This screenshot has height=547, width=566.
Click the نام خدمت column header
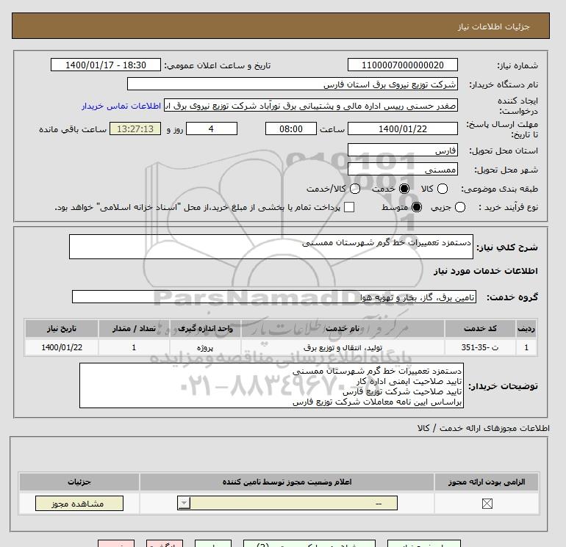point(343,328)
